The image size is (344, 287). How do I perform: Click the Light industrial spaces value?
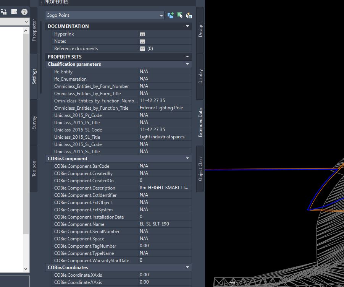pyautogui.click(x=165, y=137)
